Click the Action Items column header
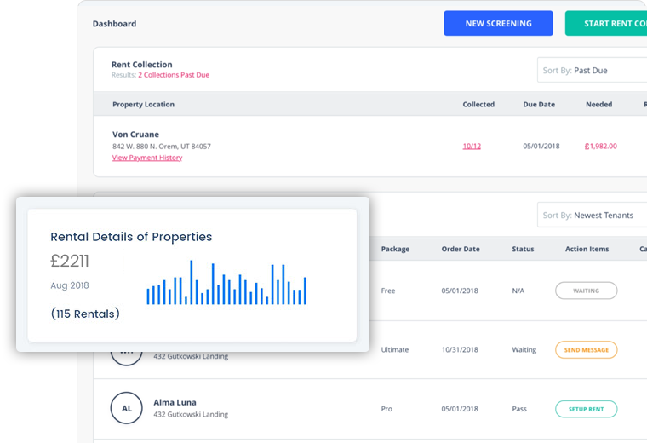The width and height of the screenshot is (647, 443). 587,249
